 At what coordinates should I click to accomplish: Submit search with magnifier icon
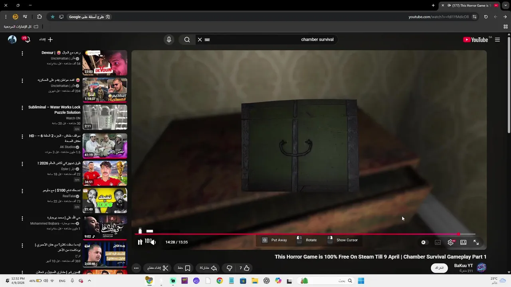(x=187, y=39)
